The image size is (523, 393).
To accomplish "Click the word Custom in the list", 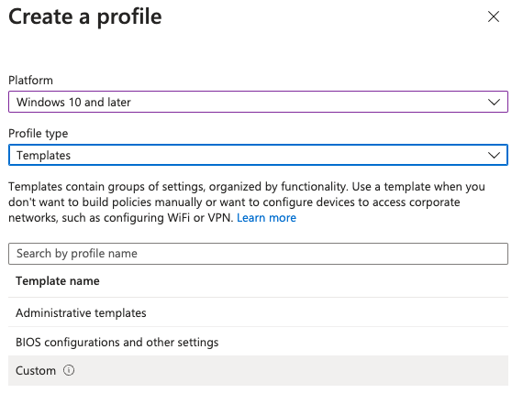I will 36,371.
